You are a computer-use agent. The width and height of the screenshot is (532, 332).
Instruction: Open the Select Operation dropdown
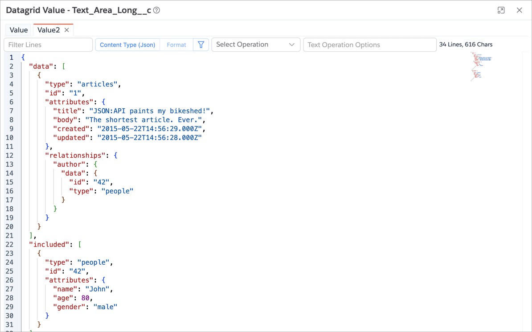(255, 45)
